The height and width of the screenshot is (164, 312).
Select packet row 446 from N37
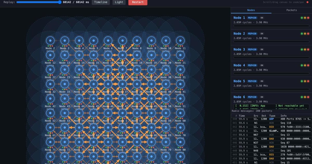(271, 143)
